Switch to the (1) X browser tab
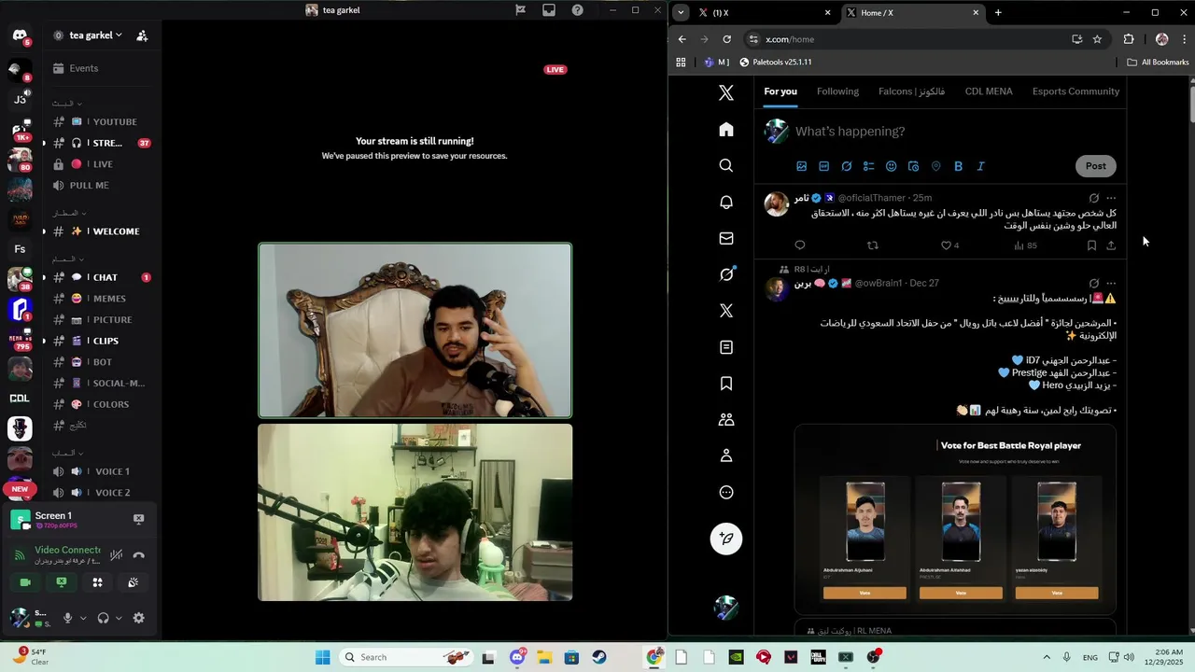Screen dimensions: 1195x672 point(765,12)
